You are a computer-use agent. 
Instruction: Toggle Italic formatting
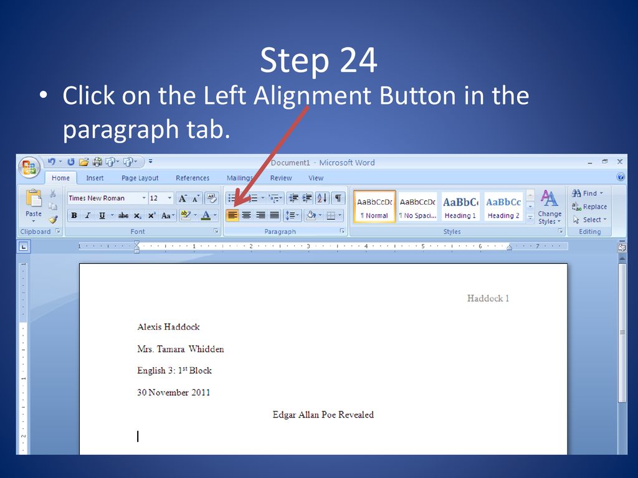87,215
